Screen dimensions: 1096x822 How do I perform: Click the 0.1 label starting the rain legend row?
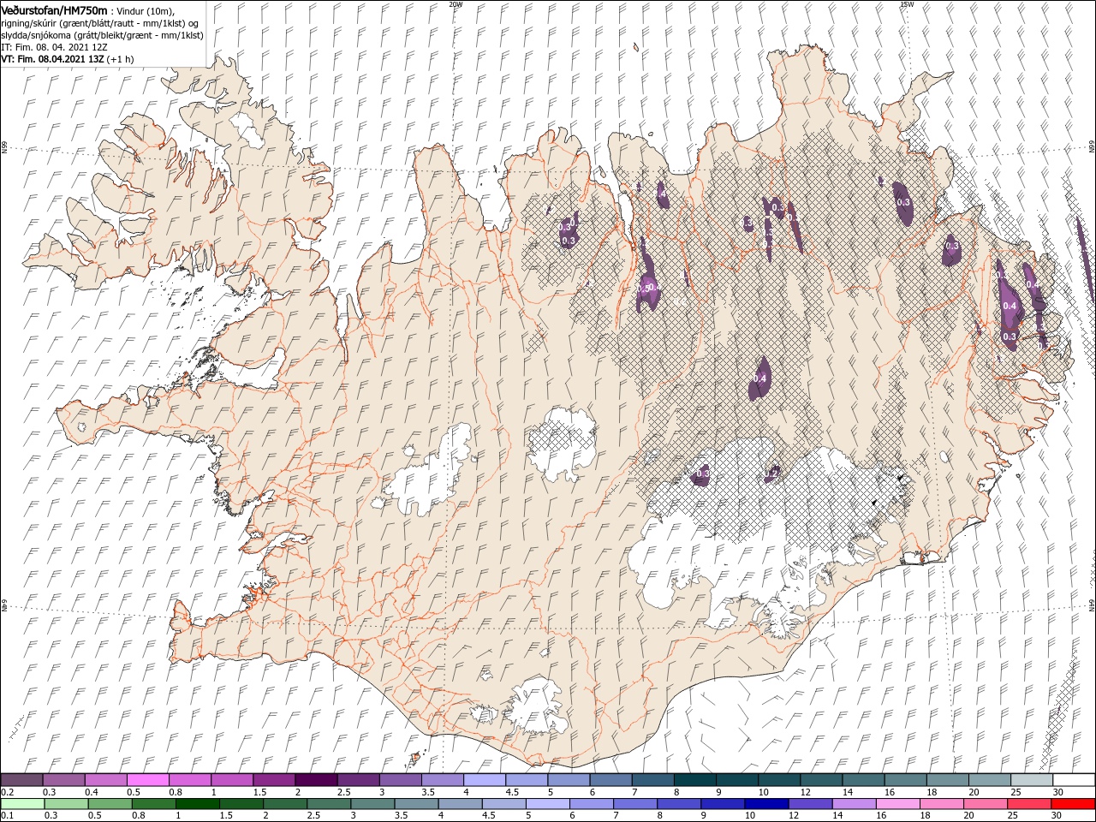click(8, 816)
